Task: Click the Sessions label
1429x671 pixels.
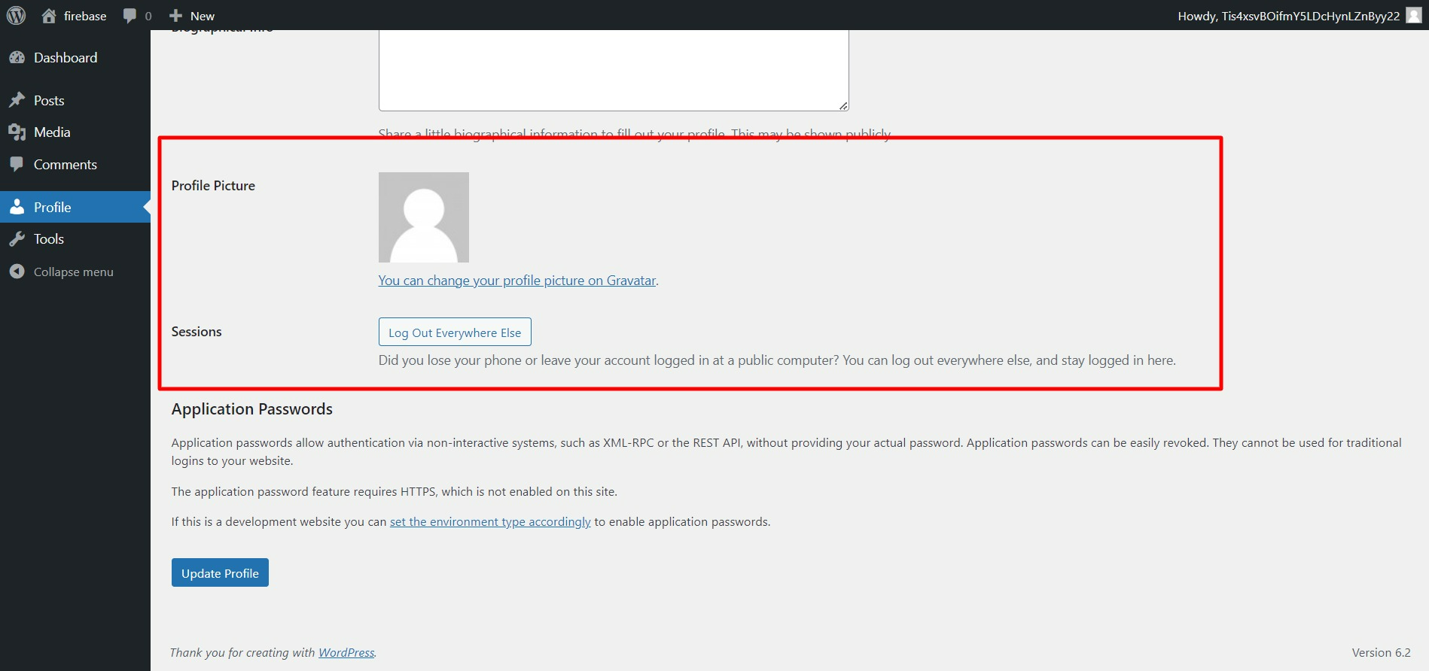Action: pyautogui.click(x=197, y=332)
